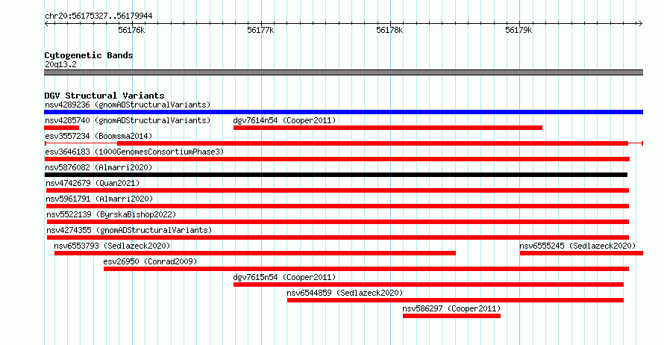Select the nsv6544859 red bar
664x345 pixels.
(455, 300)
